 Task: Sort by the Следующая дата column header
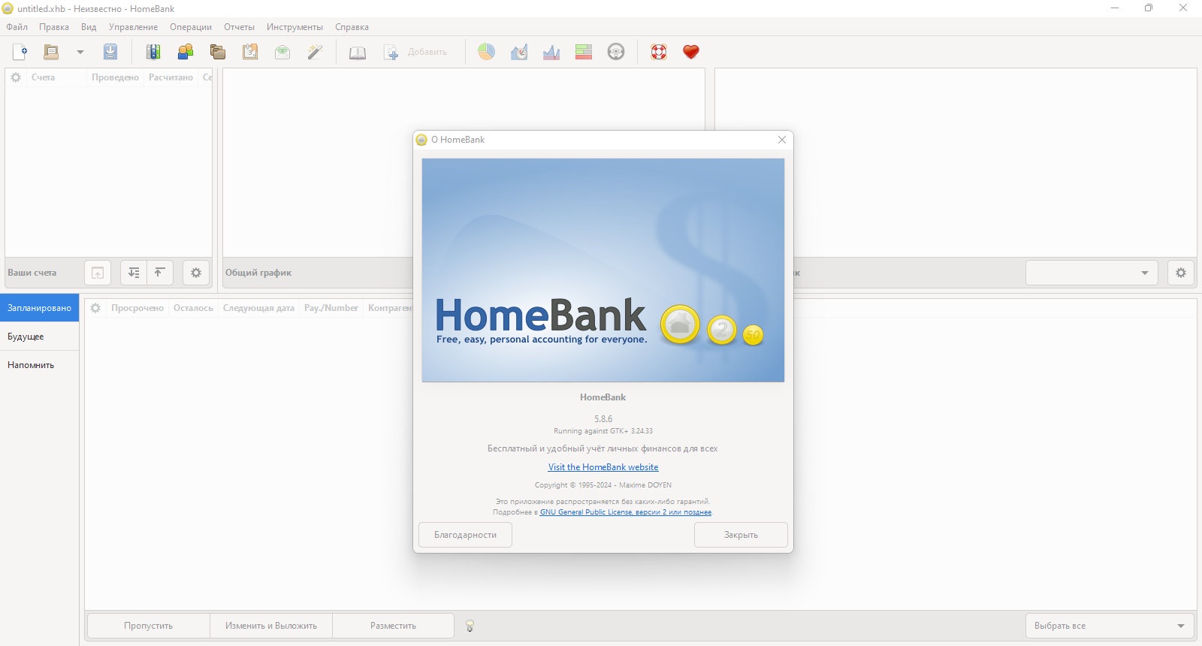pos(258,308)
